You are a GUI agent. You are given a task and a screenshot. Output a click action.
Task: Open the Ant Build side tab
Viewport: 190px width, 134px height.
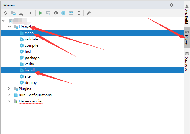click(187, 14)
